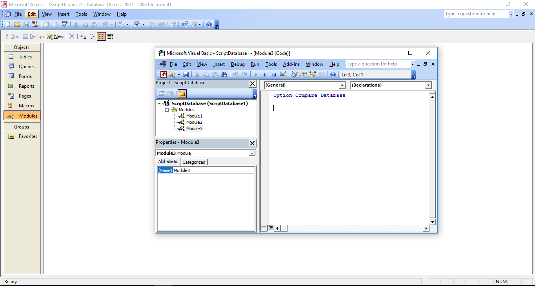
Task: Click Microsoft Access Help icon
Action: (x=209, y=24)
